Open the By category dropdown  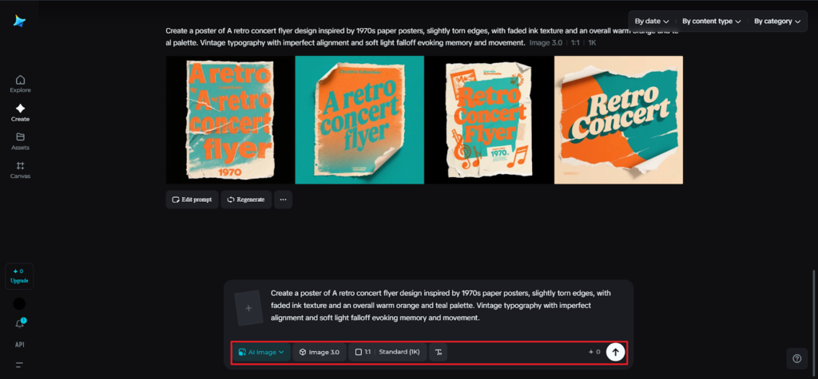(x=776, y=22)
